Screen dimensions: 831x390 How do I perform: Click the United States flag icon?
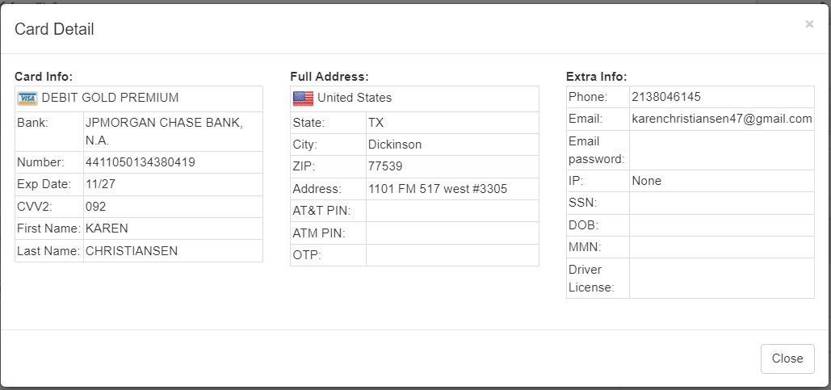[x=303, y=99]
